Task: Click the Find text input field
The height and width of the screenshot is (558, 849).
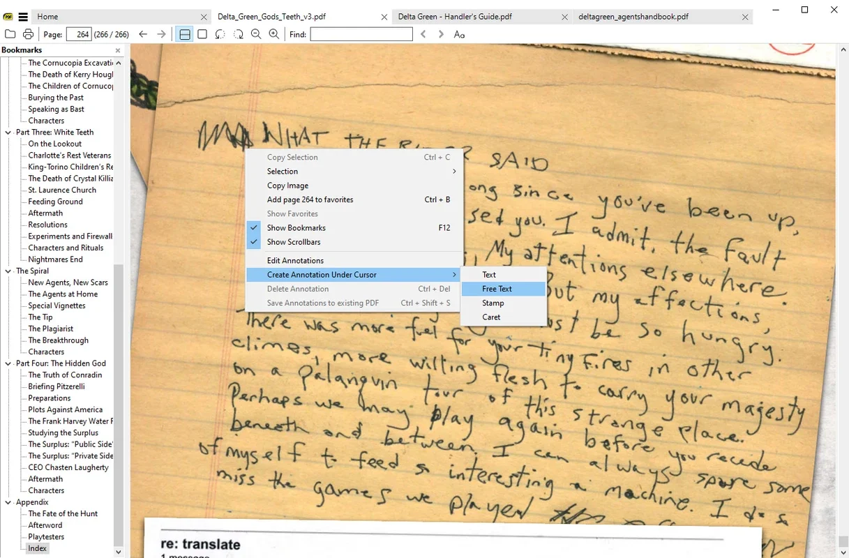Action: coord(361,34)
